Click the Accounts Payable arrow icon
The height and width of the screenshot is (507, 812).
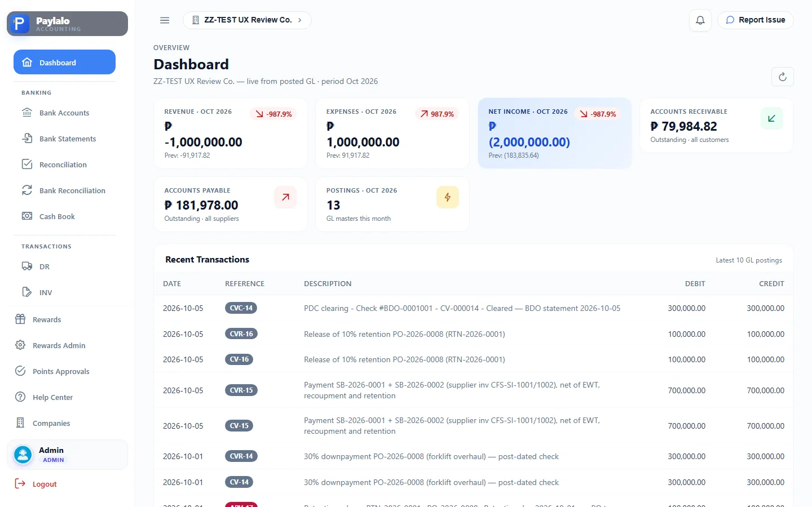pos(285,197)
